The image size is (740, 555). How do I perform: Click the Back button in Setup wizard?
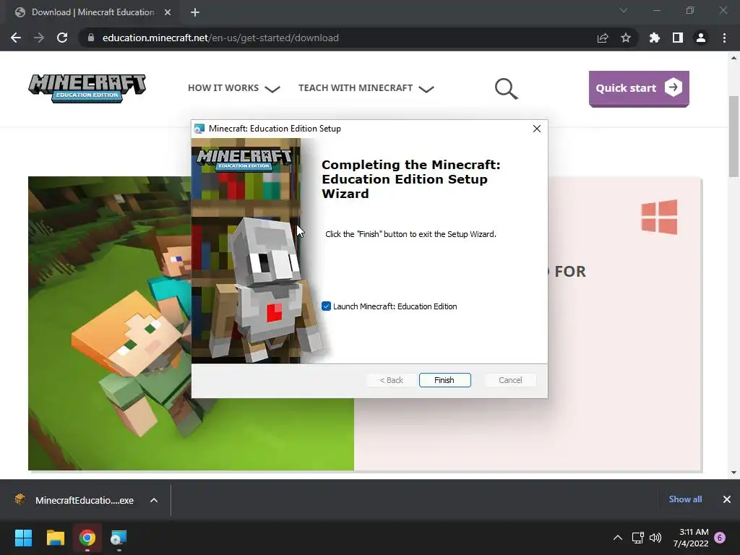click(x=391, y=380)
